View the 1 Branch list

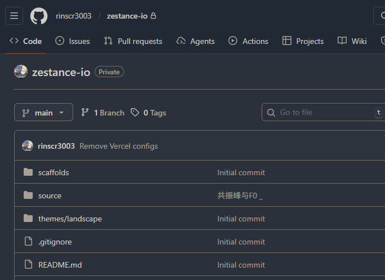coord(103,113)
